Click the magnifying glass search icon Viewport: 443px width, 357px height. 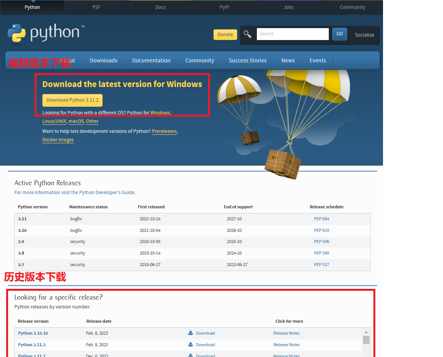click(x=248, y=34)
